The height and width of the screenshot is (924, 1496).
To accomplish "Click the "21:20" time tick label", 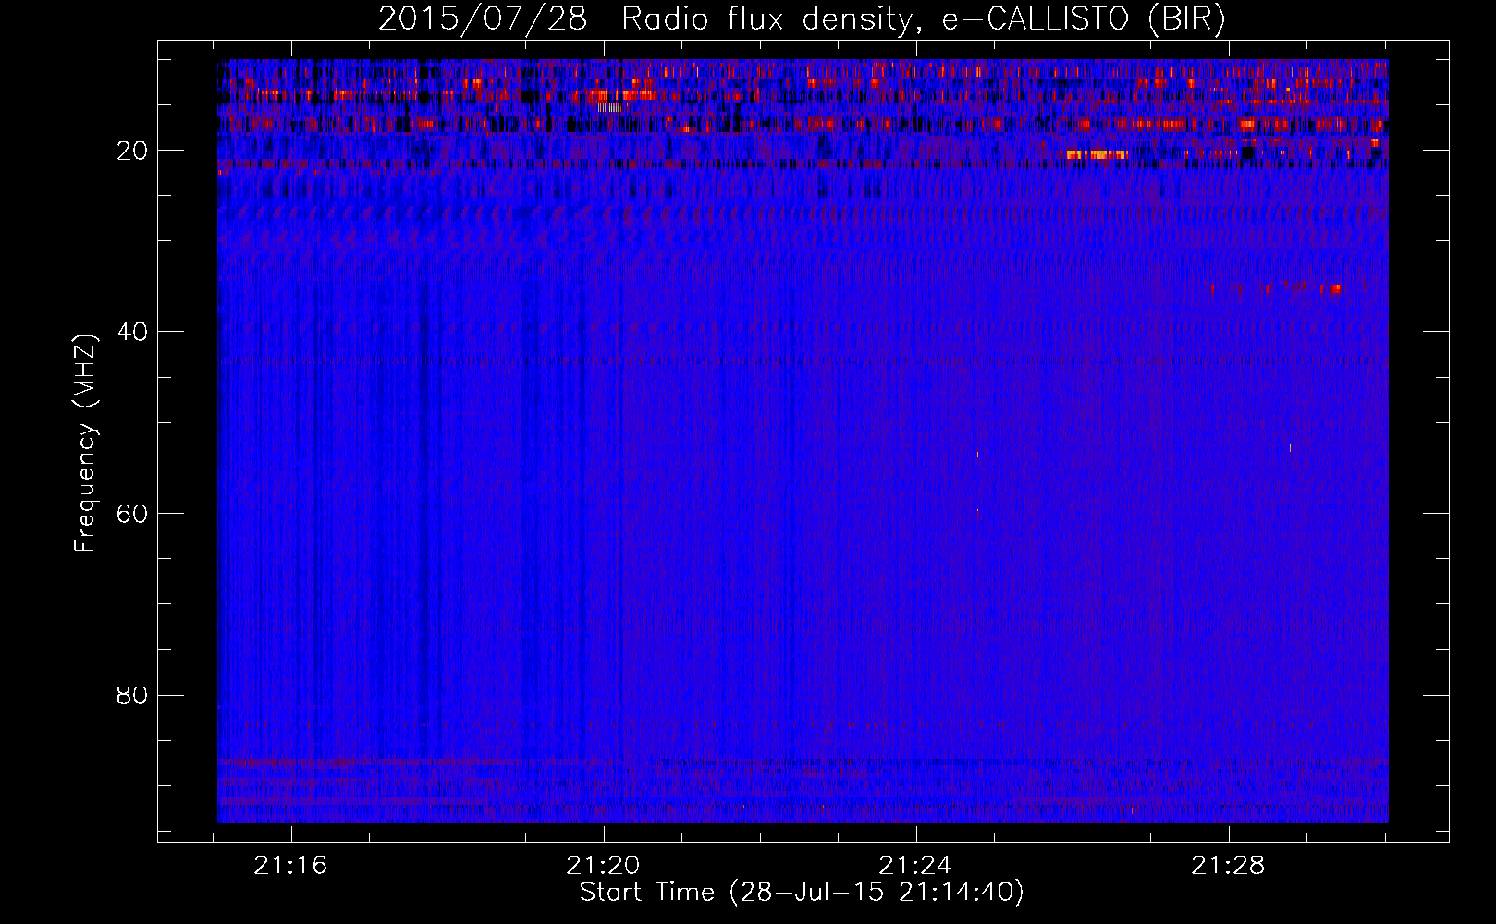I will point(603,866).
